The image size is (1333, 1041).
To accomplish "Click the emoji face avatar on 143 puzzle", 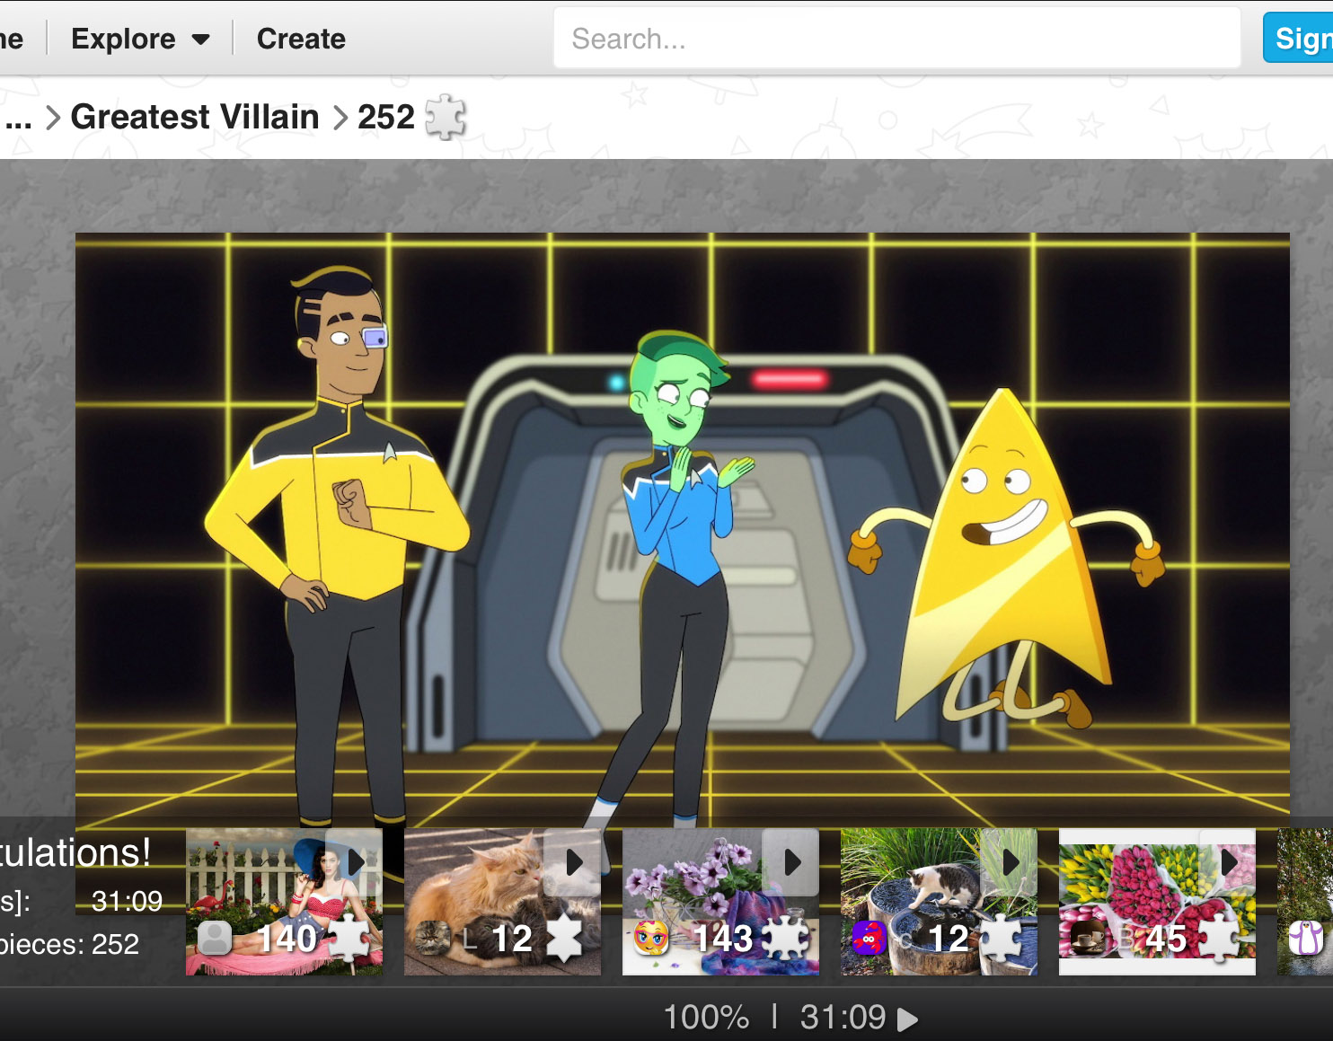I will 651,939.
